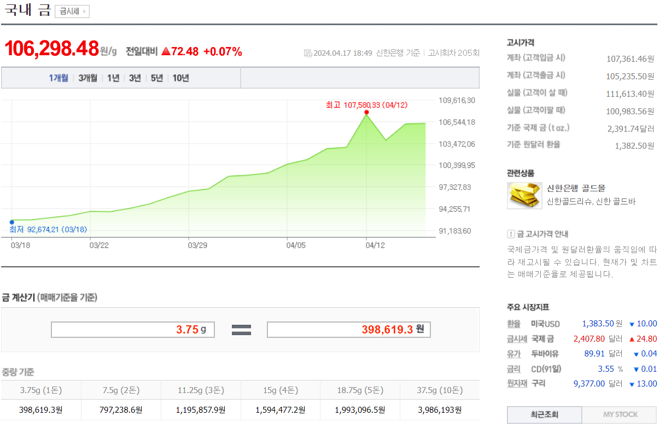The height and width of the screenshot is (433, 665).
Task: Open the 유가 market index link
Action: 514,354
